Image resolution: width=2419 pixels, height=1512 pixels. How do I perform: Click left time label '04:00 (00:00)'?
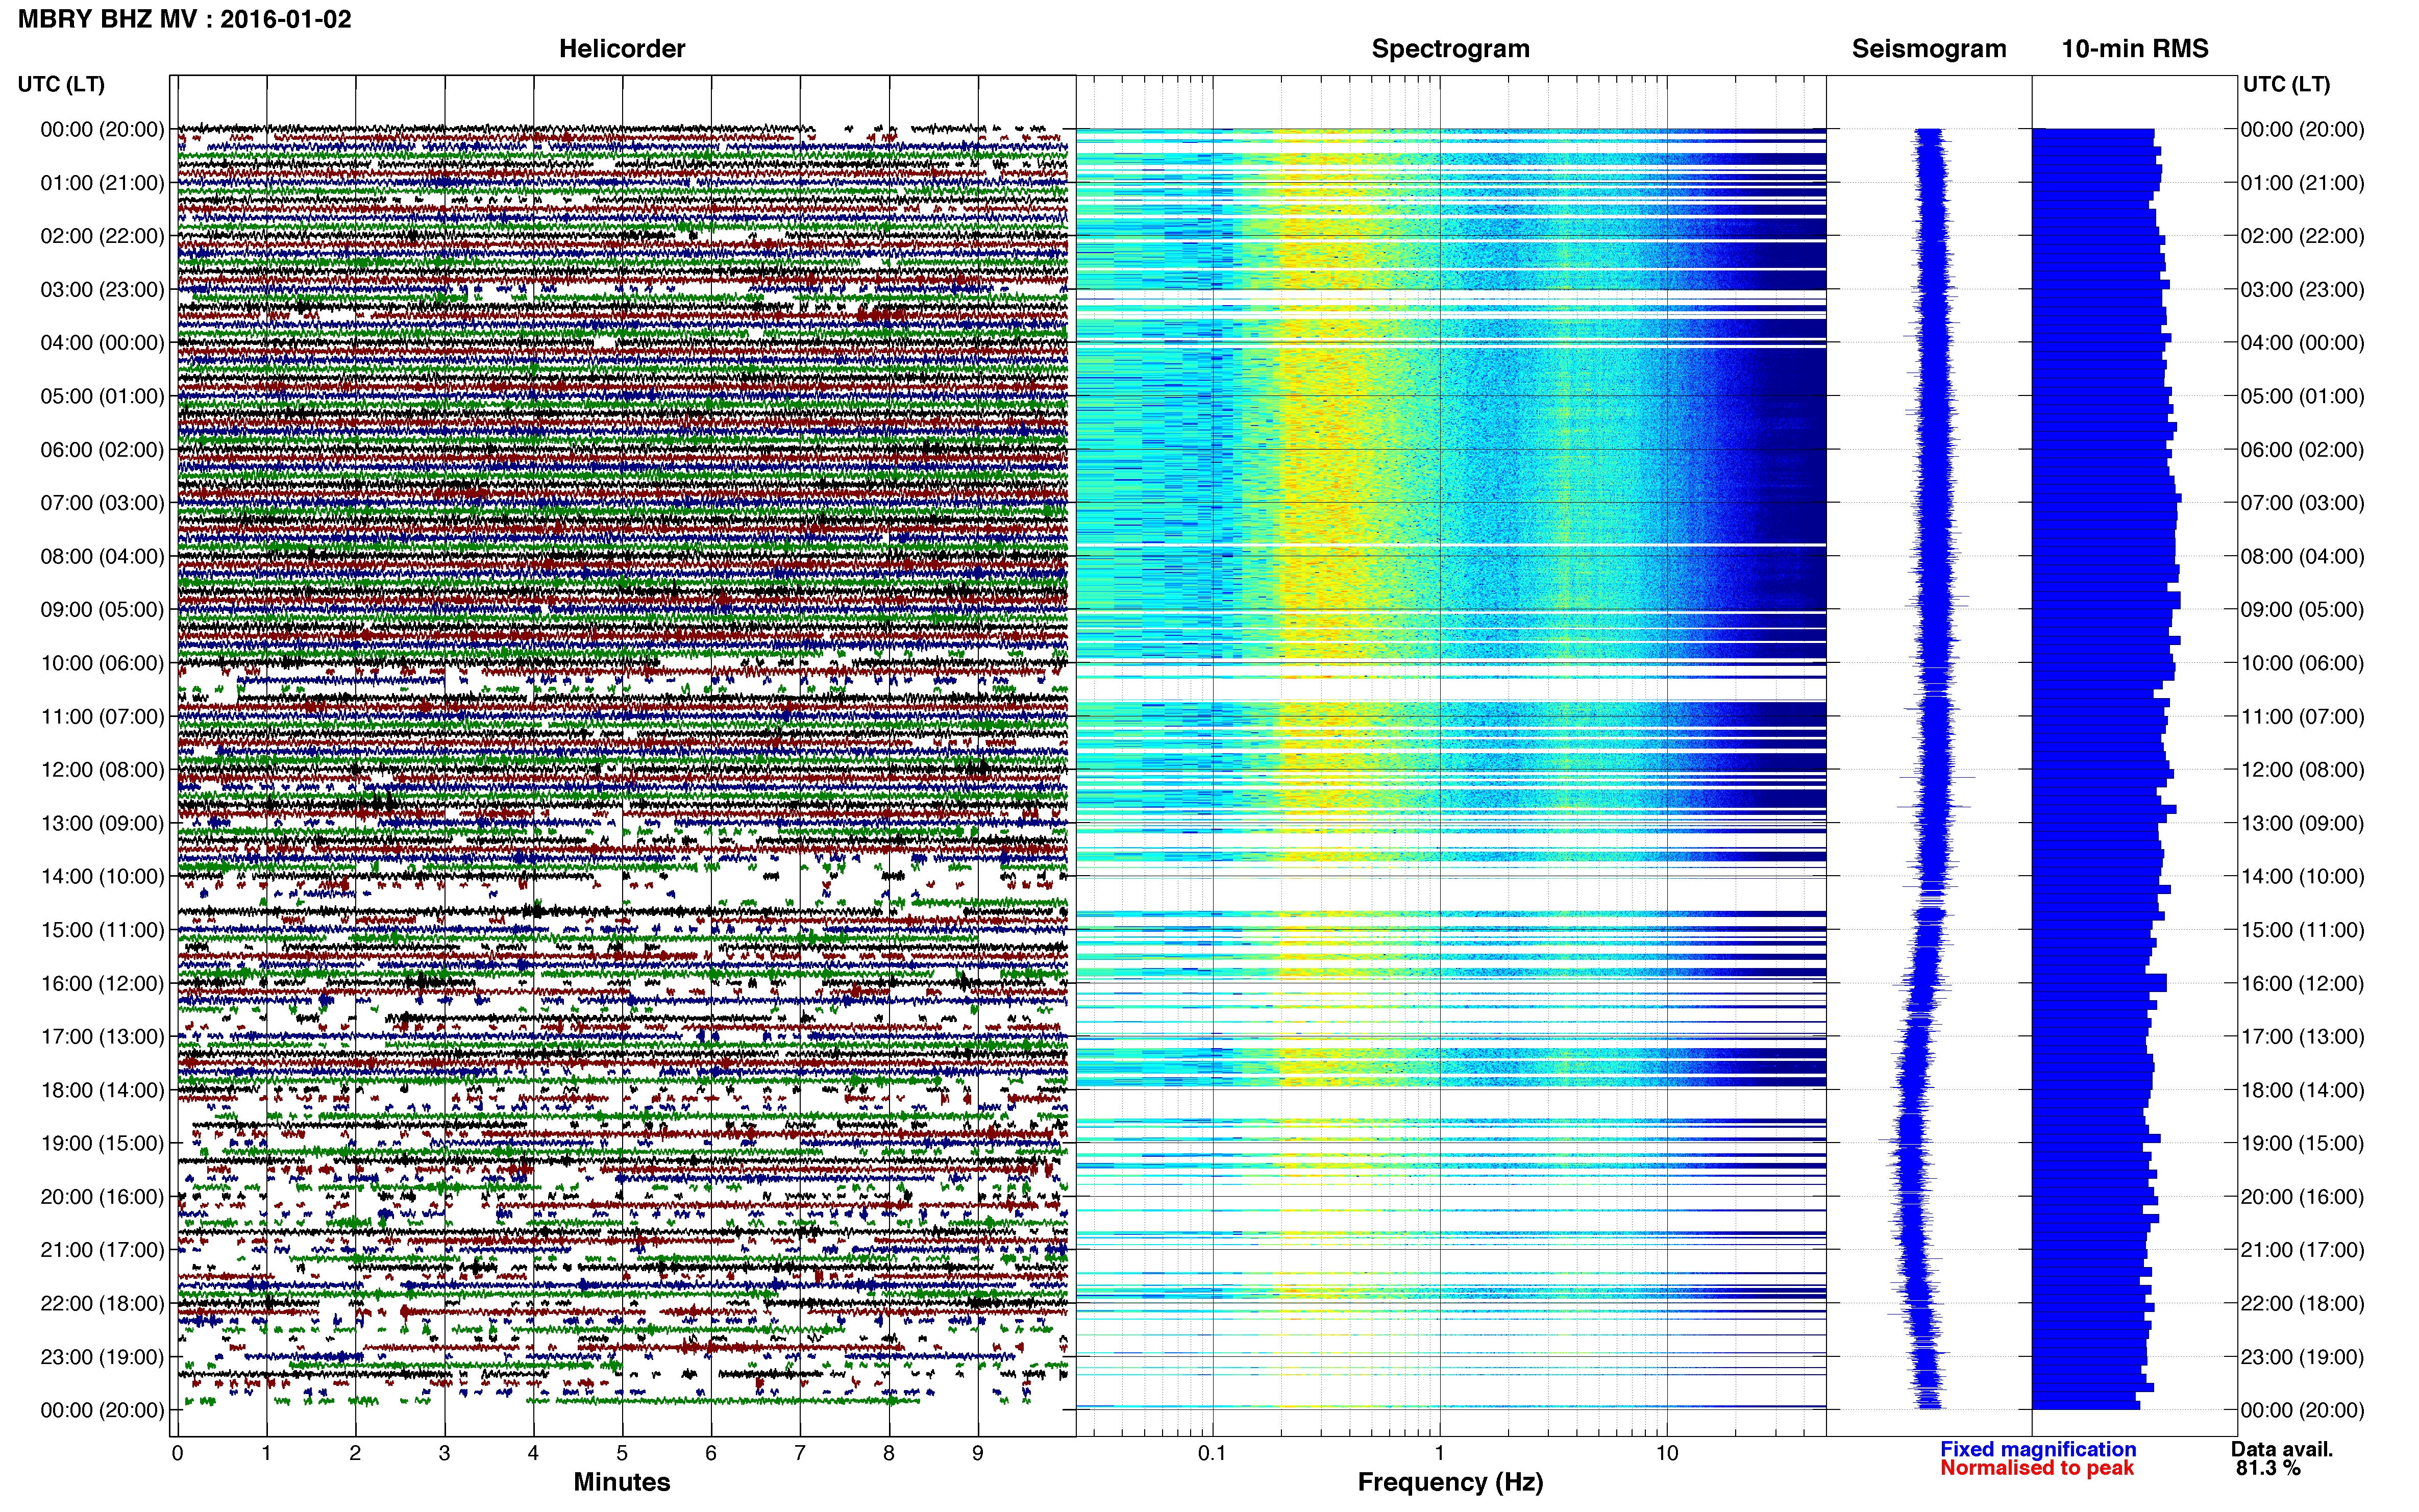(x=102, y=343)
